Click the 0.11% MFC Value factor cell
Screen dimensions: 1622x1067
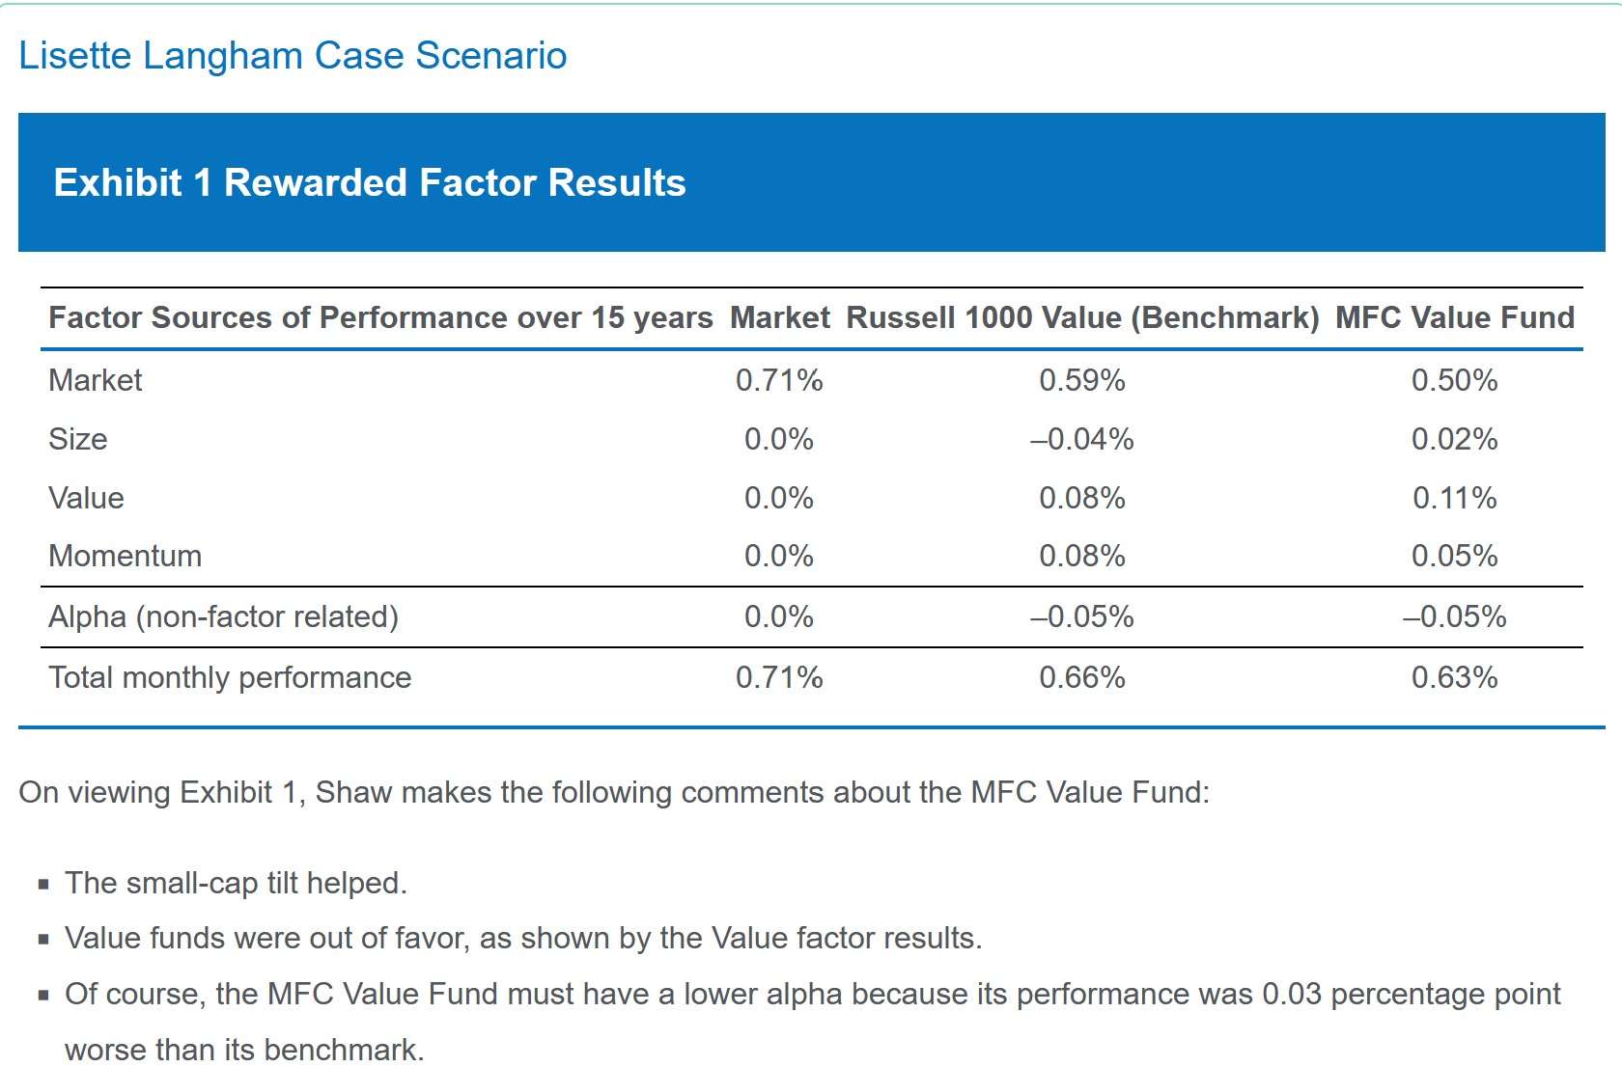1454,498
